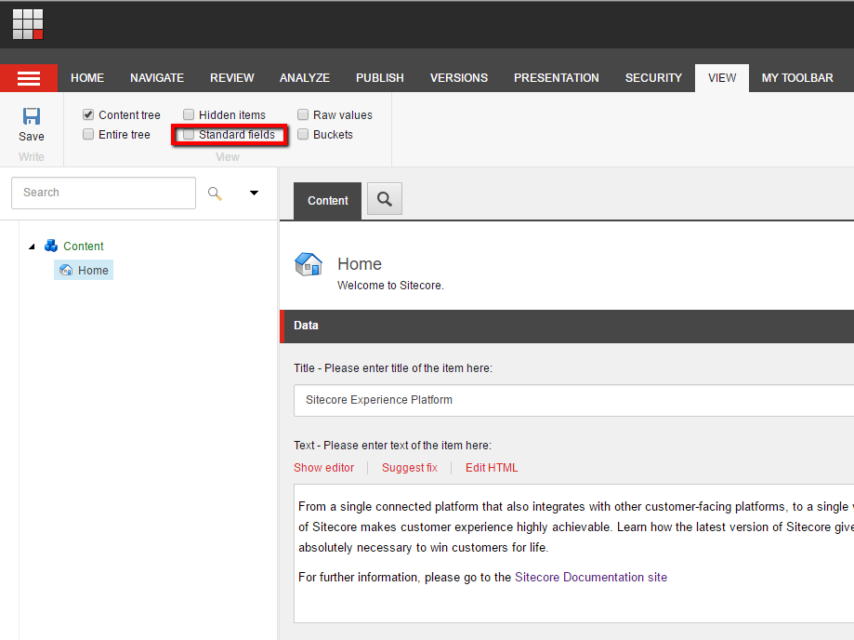Click the large Home item icon
The image size is (854, 640).
click(309, 264)
